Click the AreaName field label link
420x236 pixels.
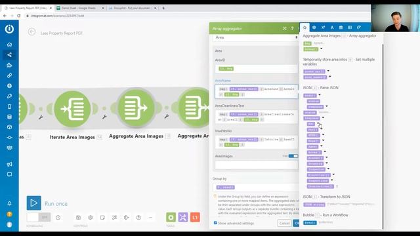[223, 81]
